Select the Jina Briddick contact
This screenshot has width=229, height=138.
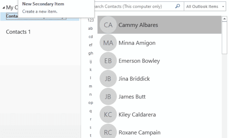coord(159,79)
